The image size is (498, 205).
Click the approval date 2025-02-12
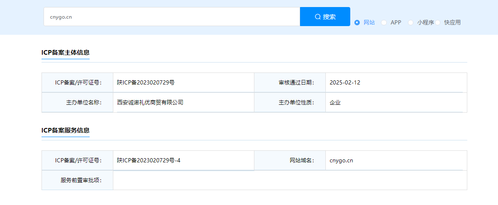345,82
